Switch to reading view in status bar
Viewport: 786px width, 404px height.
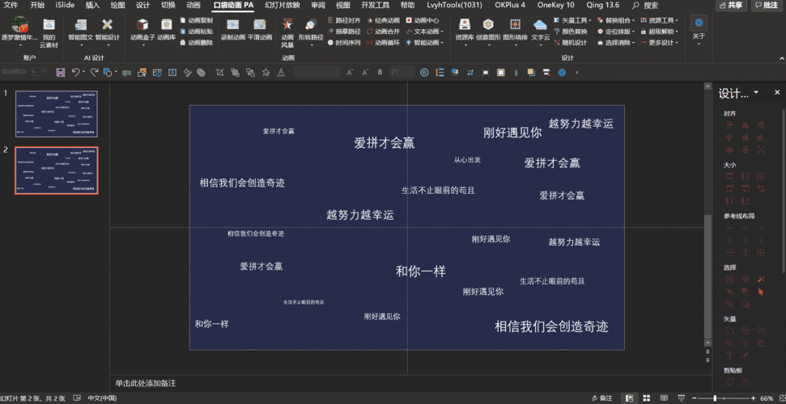(x=664, y=398)
